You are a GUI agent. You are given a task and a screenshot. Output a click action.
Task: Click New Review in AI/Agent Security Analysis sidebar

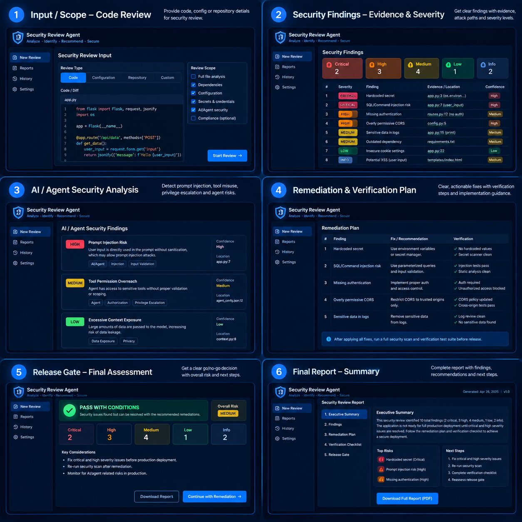click(30, 231)
